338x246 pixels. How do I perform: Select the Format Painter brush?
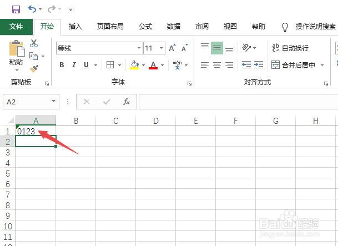pos(34,69)
